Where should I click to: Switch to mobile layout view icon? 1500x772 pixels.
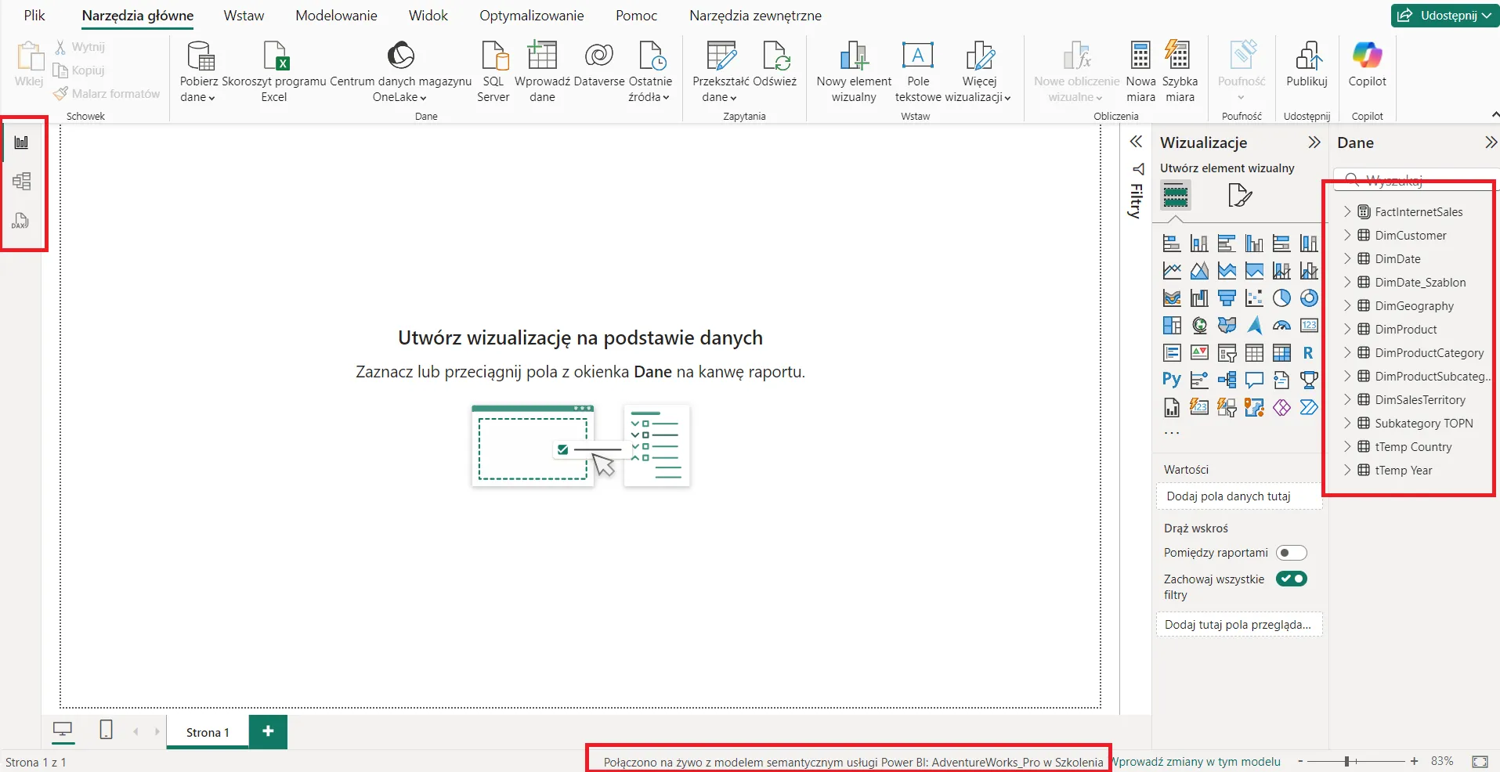[107, 731]
